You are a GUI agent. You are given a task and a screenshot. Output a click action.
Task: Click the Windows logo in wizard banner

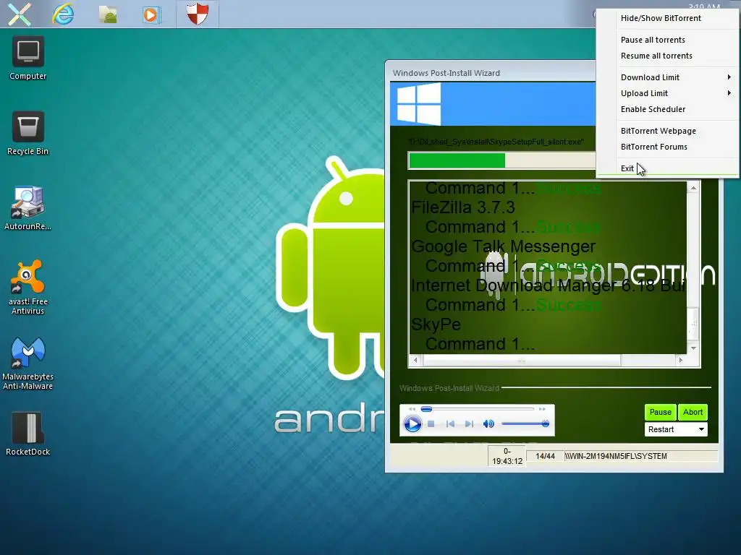419,104
